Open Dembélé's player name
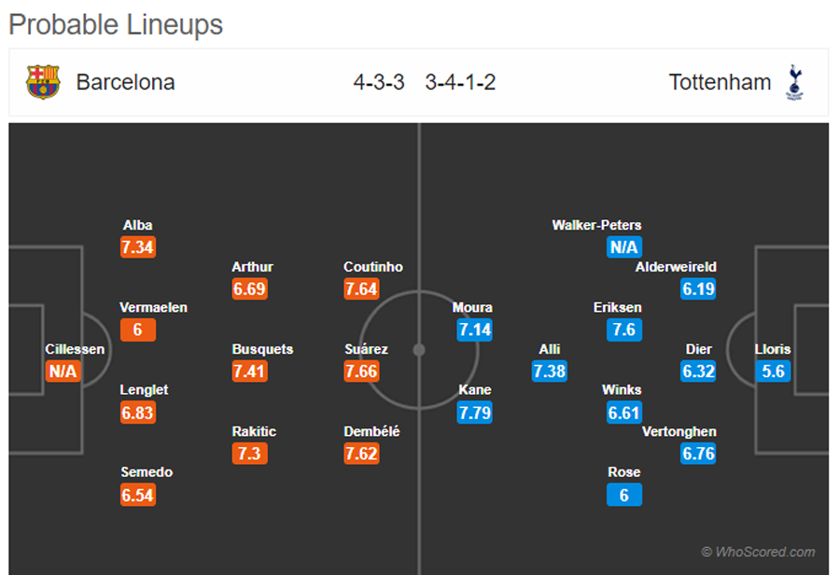 pos(371,431)
